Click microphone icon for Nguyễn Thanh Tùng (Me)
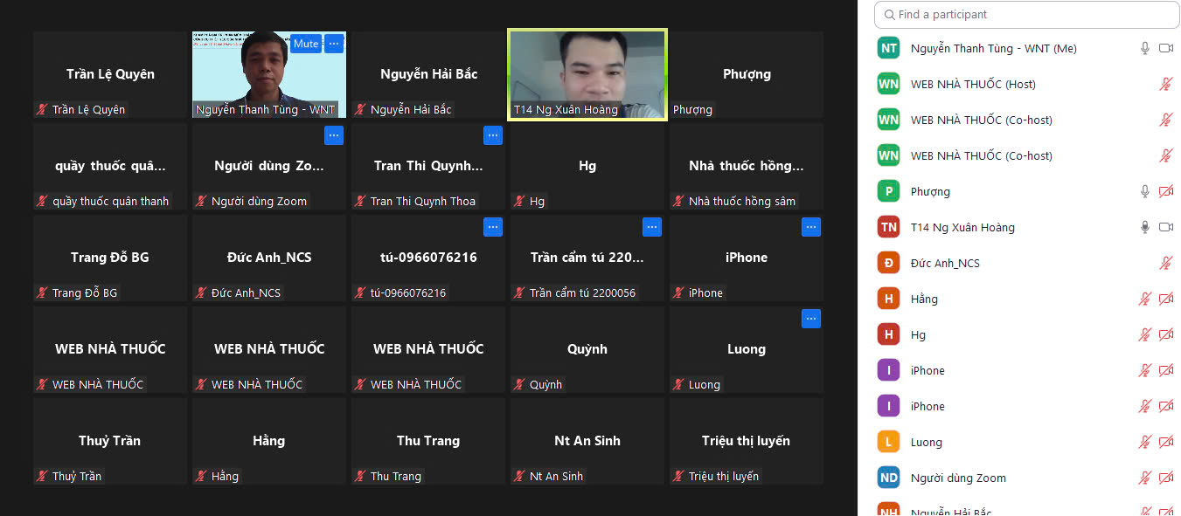Image resolution: width=1181 pixels, height=516 pixels. coord(1144,49)
